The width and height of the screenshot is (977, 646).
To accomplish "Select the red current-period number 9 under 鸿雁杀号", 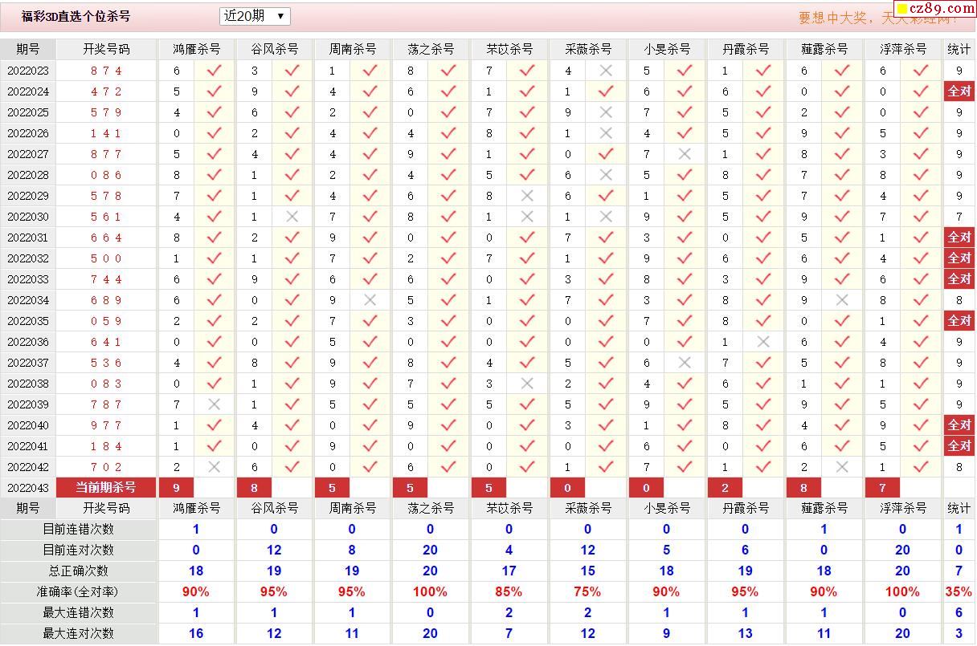I will click(177, 488).
